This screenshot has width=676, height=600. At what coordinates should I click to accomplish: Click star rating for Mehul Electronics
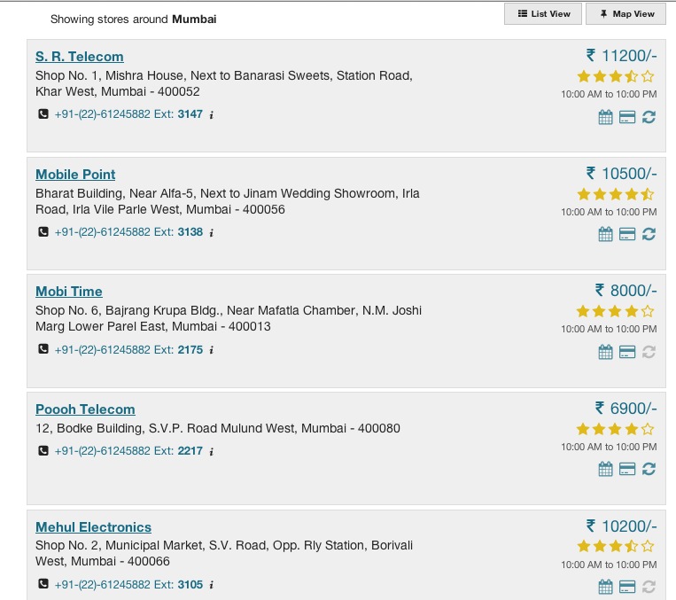(x=616, y=546)
